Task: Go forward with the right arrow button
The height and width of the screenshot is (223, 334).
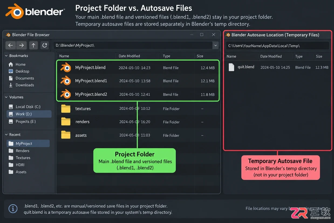Action: (21, 45)
